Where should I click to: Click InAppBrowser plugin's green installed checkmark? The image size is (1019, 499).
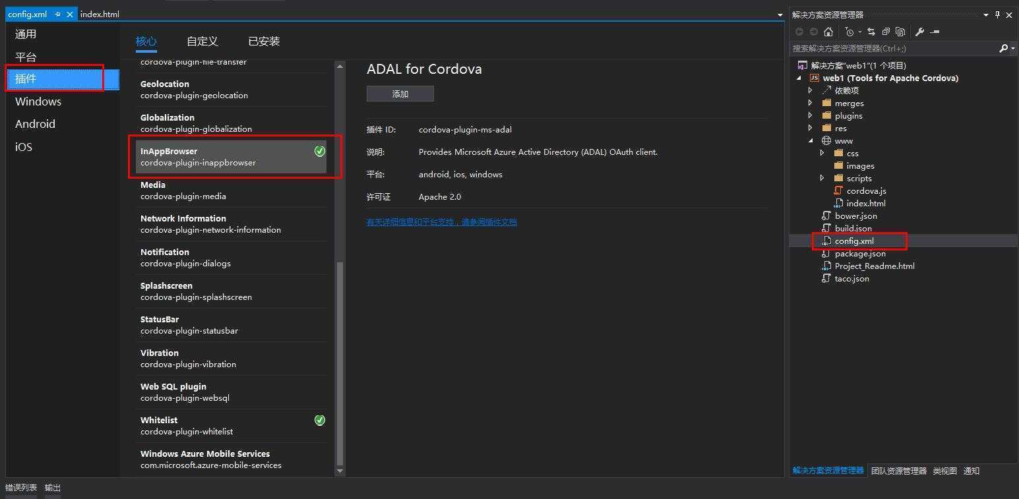320,152
